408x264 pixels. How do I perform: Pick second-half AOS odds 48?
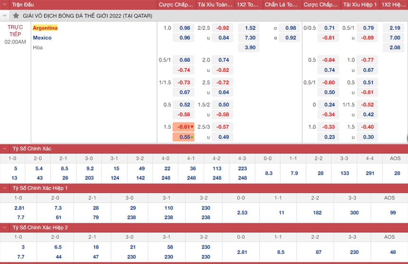pos(393,252)
